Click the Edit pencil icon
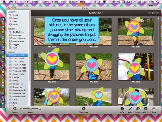Viewport: 162px width, 122px height. 130,109
